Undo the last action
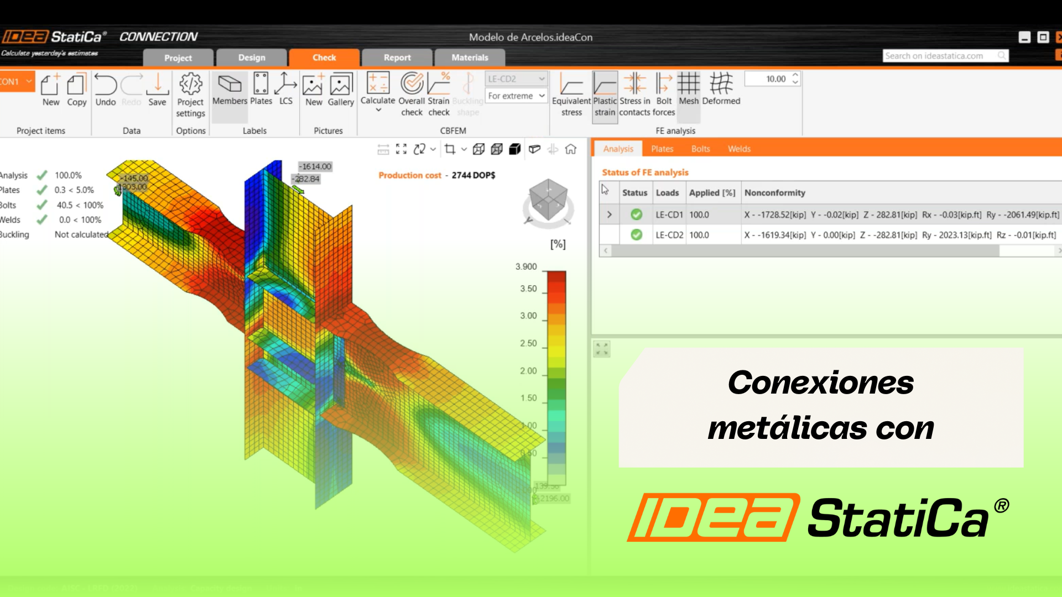 pyautogui.click(x=105, y=90)
